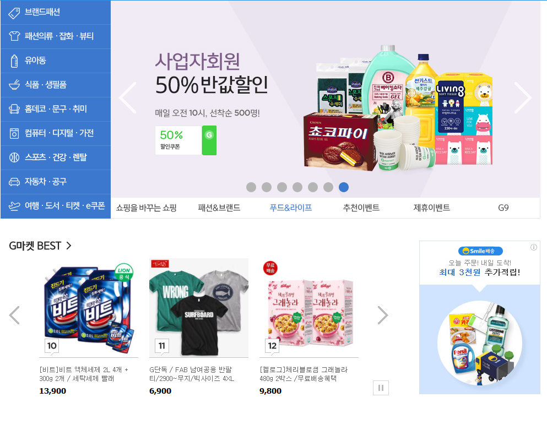This screenshot has width=547, height=430.
Task: Open the 추천이벤트 tab
Action: 361,208
